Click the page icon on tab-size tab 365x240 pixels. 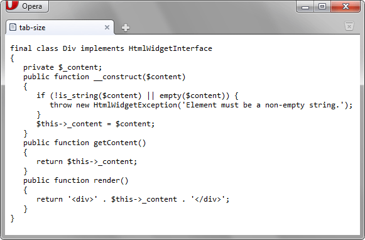pyautogui.click(x=13, y=27)
